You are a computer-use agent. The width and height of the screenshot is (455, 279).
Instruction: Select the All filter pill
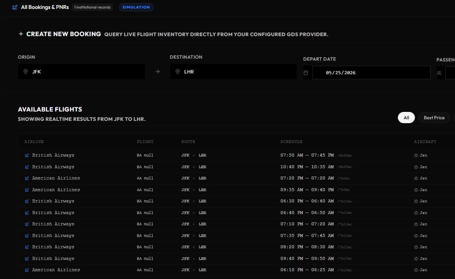406,118
